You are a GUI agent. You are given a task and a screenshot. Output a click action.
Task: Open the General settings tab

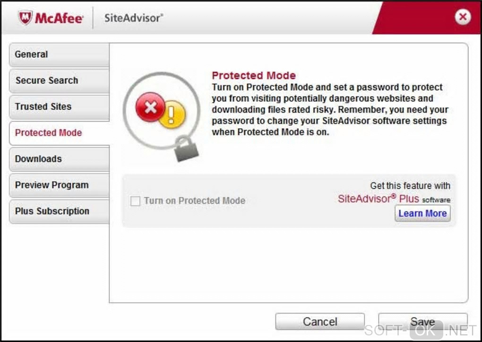59,54
